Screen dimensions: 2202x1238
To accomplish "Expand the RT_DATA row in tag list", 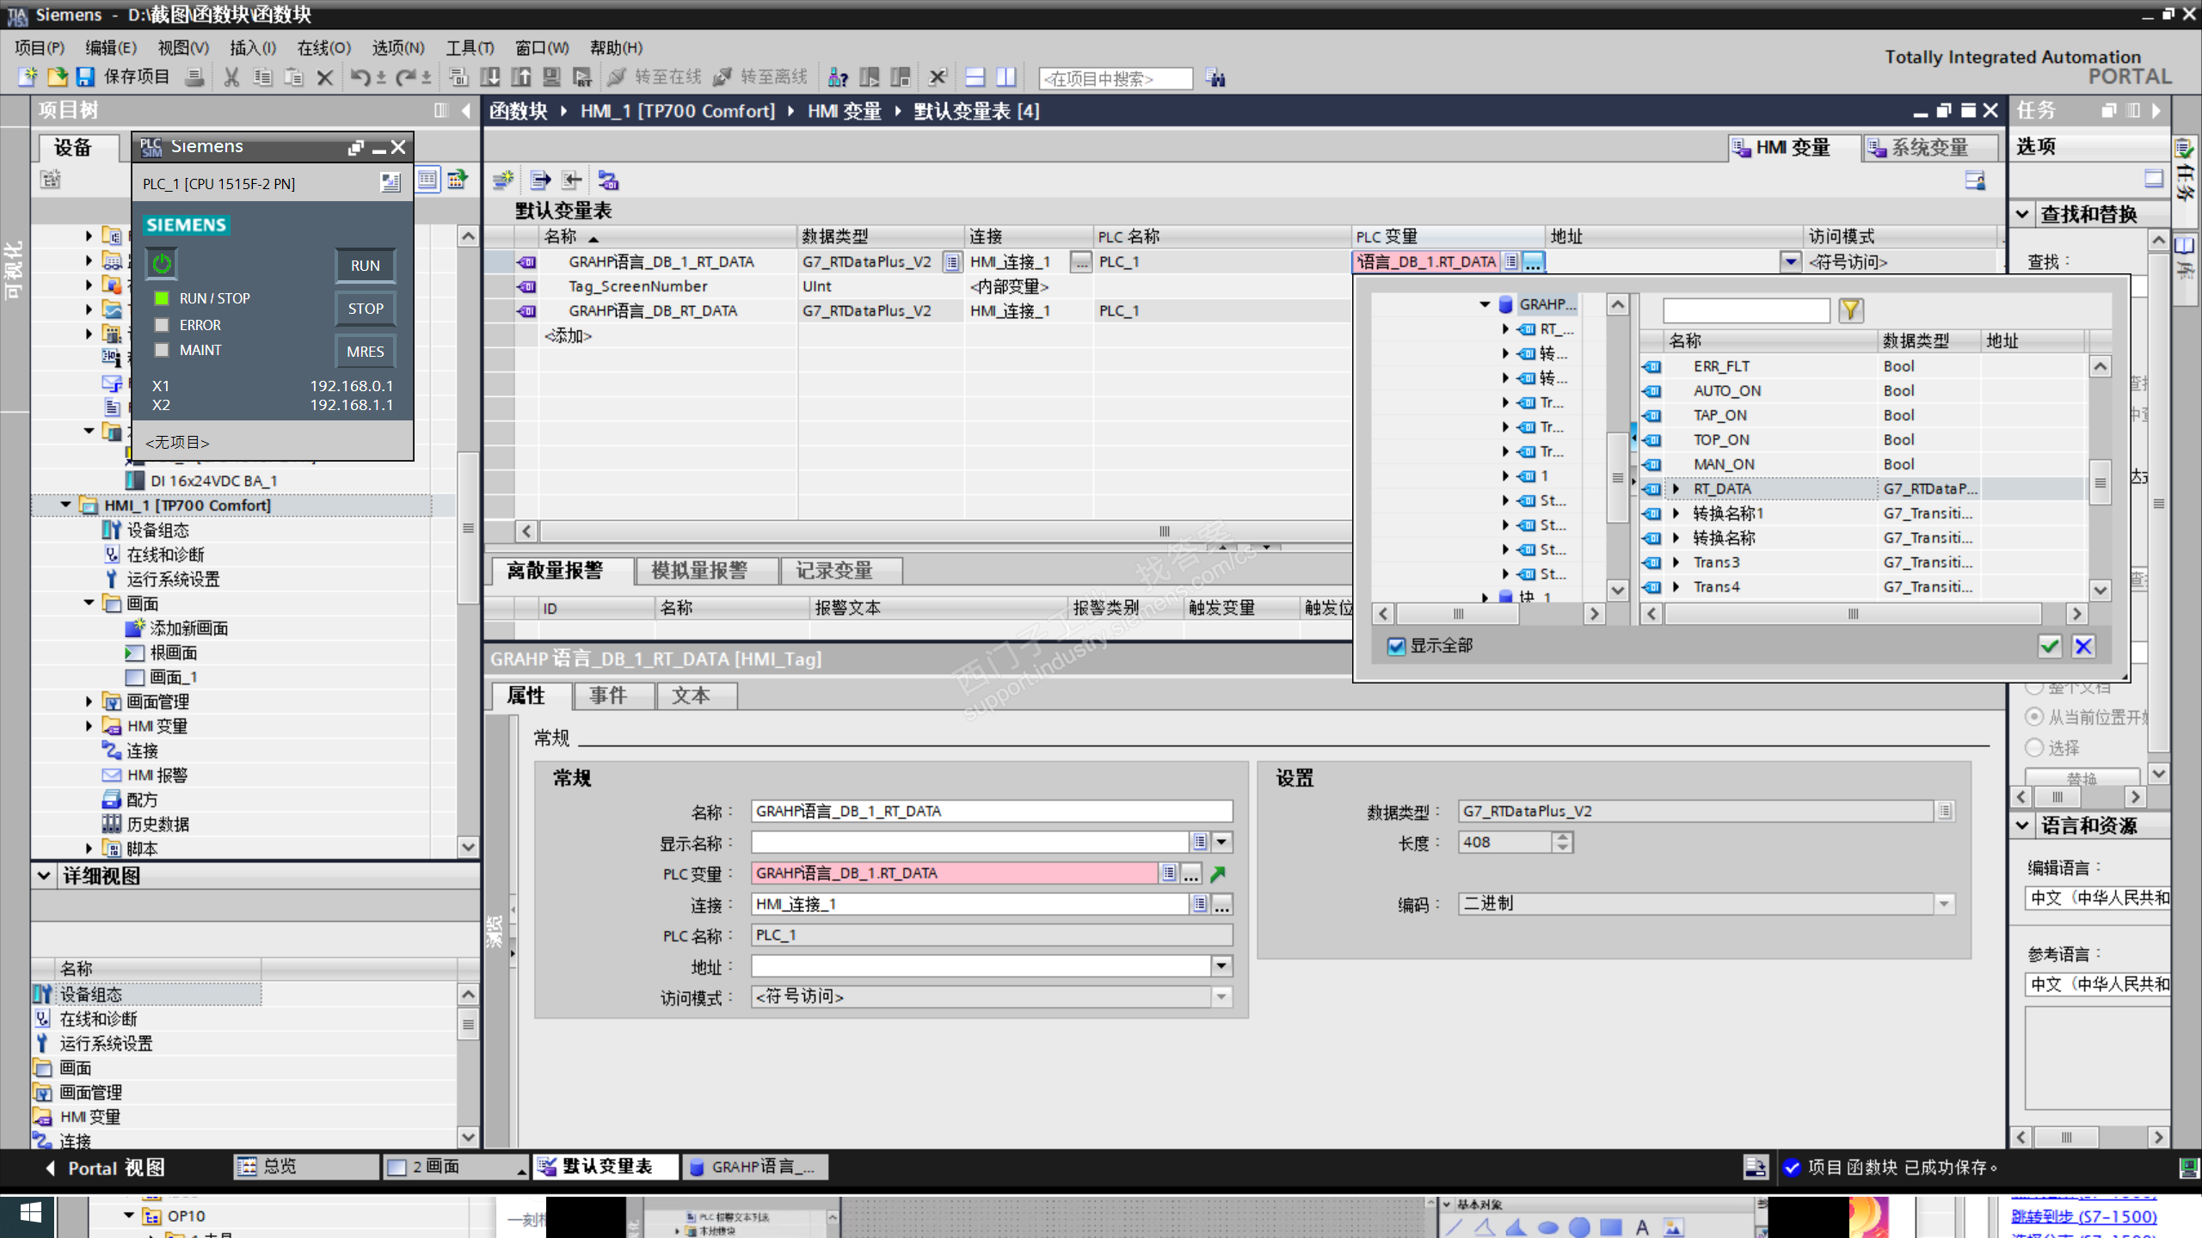I will (x=1676, y=488).
